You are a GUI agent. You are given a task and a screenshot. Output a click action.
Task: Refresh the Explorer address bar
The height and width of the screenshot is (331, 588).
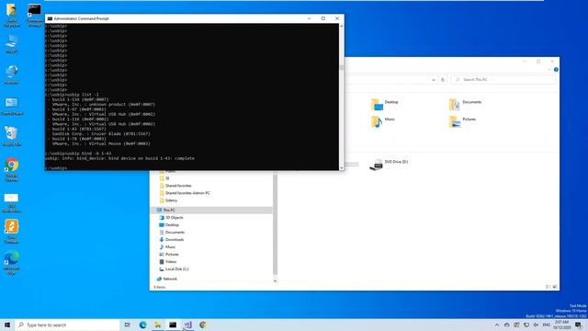(443, 80)
